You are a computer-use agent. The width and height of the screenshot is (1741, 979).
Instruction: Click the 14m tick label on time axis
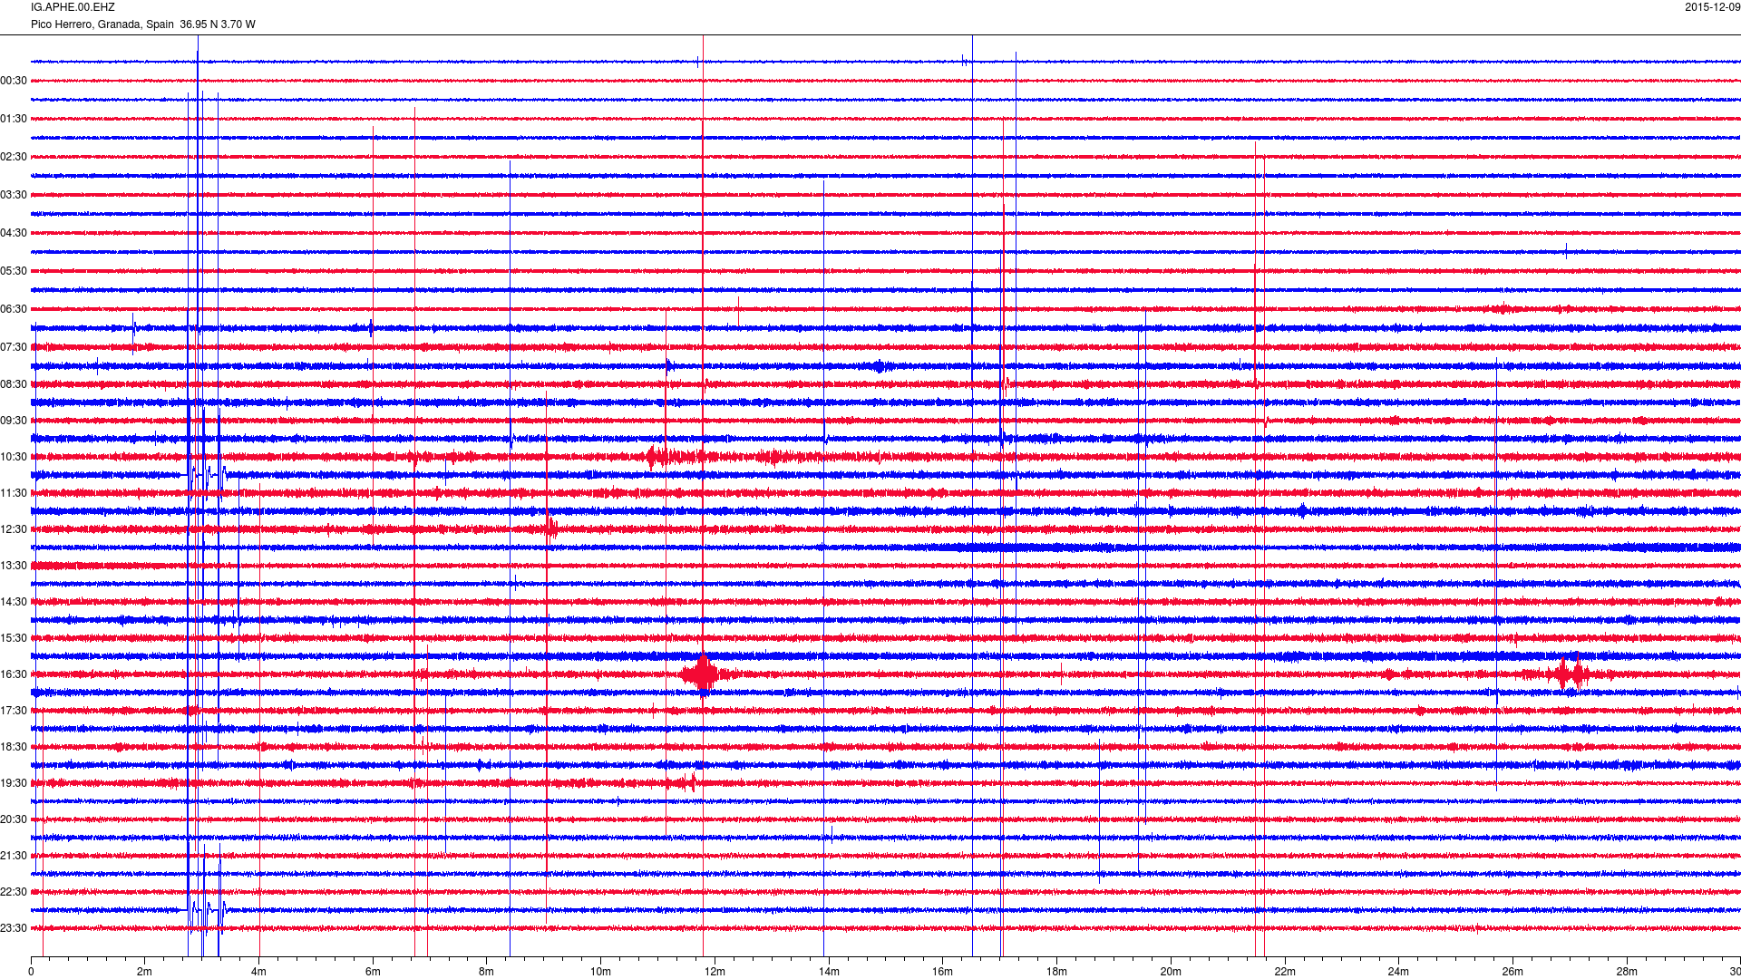pos(829,972)
